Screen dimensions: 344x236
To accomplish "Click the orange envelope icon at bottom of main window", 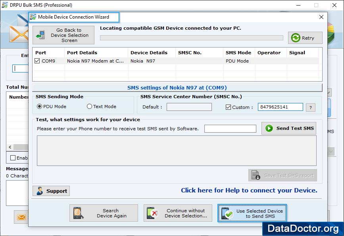I will pos(21,217).
